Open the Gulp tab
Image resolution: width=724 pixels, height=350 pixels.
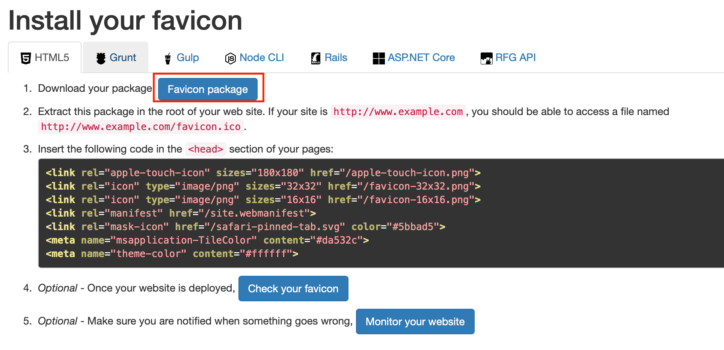pos(181,57)
